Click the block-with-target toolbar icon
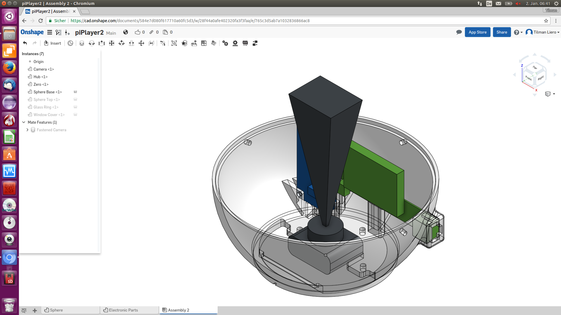 (194, 43)
